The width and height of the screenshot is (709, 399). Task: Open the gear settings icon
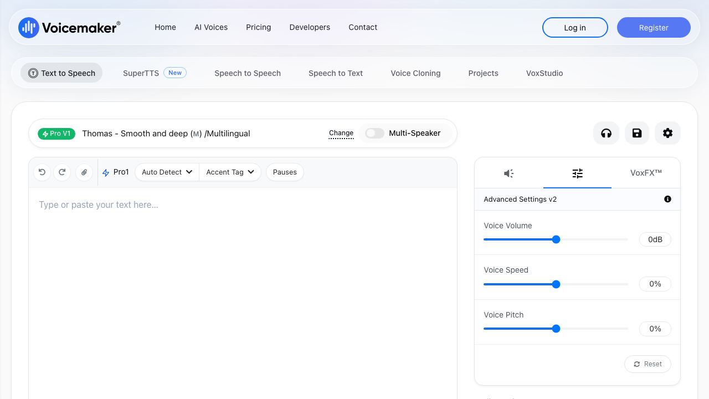click(x=667, y=133)
